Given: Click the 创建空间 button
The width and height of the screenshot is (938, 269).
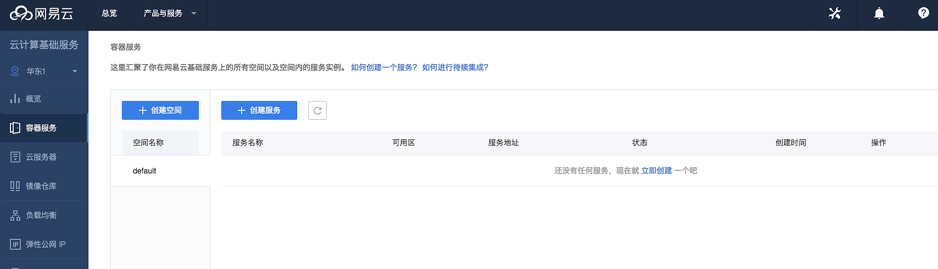Looking at the screenshot, I should tap(160, 110).
